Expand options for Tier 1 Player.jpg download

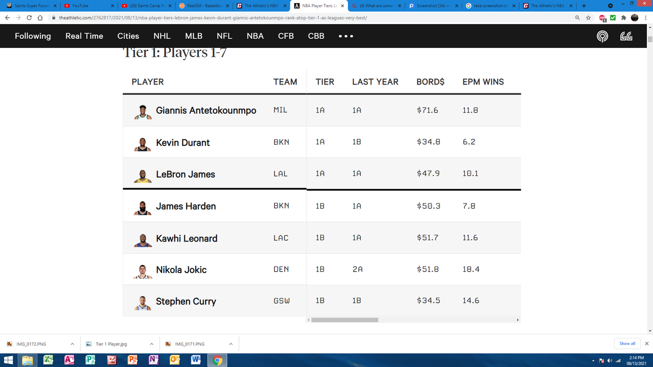pos(152,344)
